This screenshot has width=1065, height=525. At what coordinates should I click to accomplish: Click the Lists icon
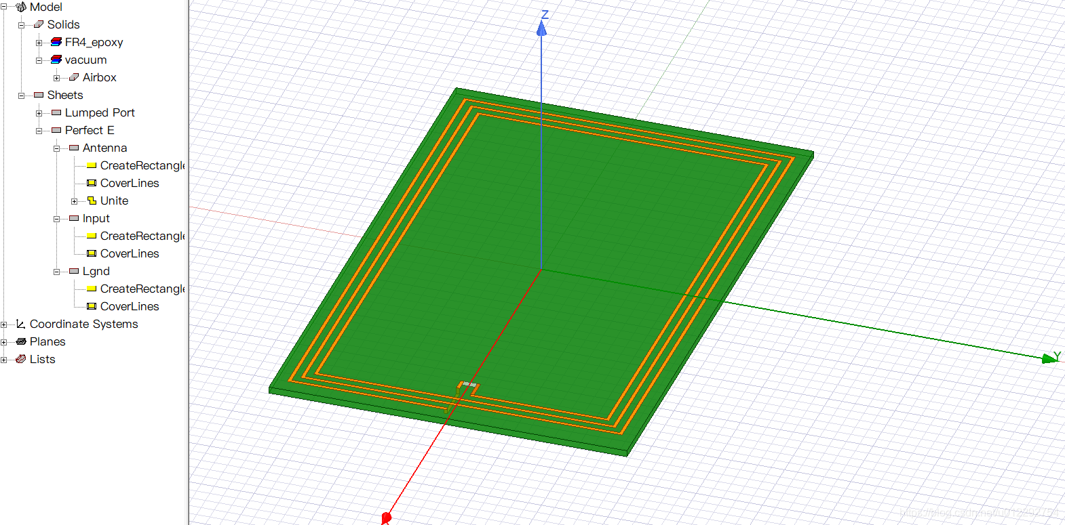coord(21,359)
